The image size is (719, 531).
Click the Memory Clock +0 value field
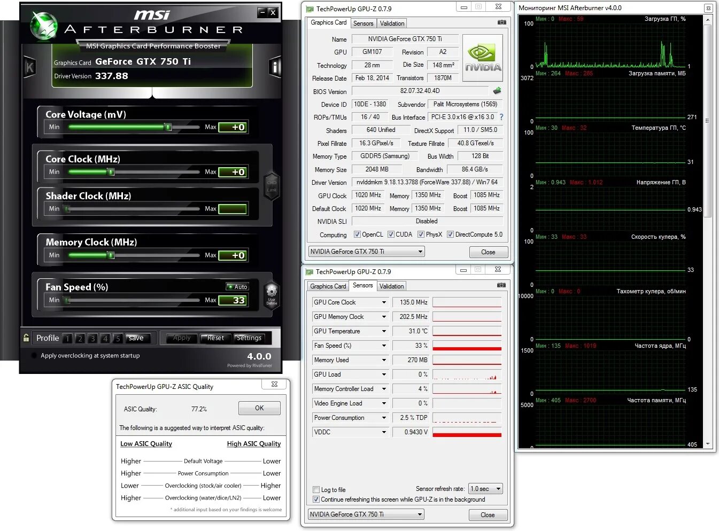(x=233, y=255)
